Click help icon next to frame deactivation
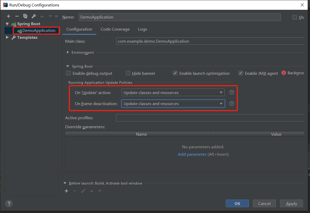This screenshot has height=213, width=310. pos(232,104)
